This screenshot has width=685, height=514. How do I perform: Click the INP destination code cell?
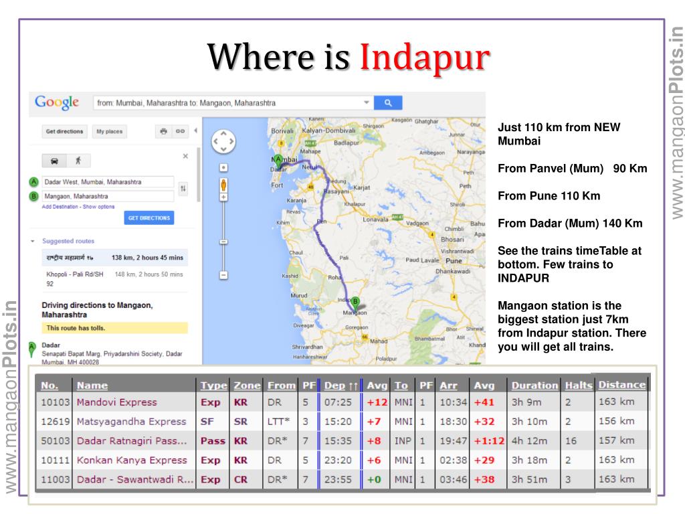[x=403, y=440]
